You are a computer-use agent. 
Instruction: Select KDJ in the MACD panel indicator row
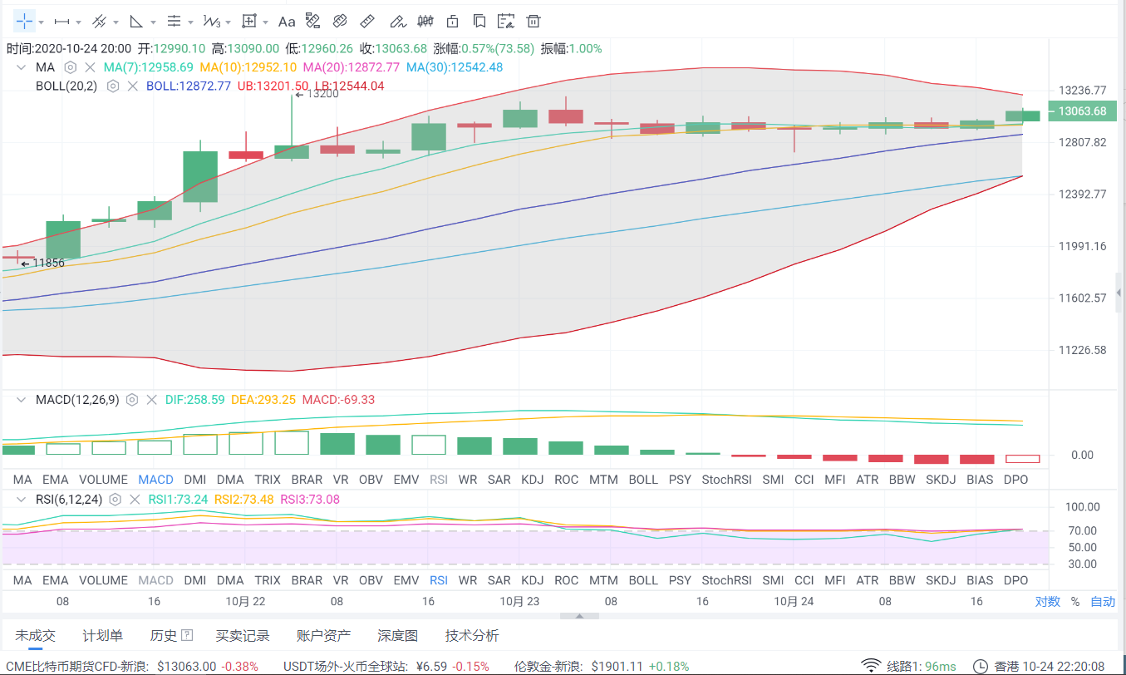click(x=532, y=480)
